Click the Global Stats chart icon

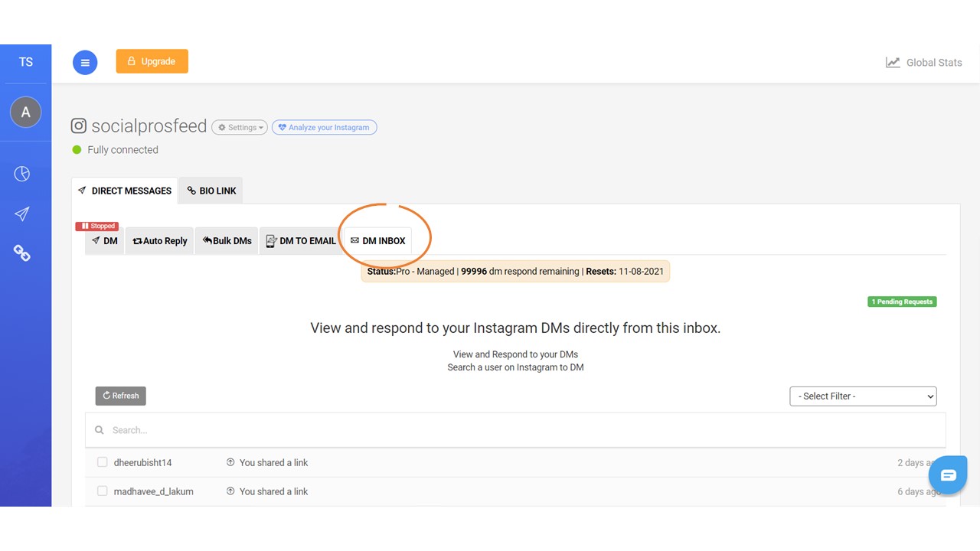(x=893, y=62)
